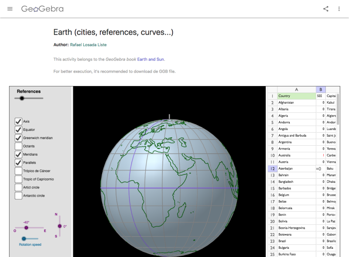Image resolution: width=349 pixels, height=257 pixels.
Task: Uncheck Greenwich meridian
Action: 18,138
